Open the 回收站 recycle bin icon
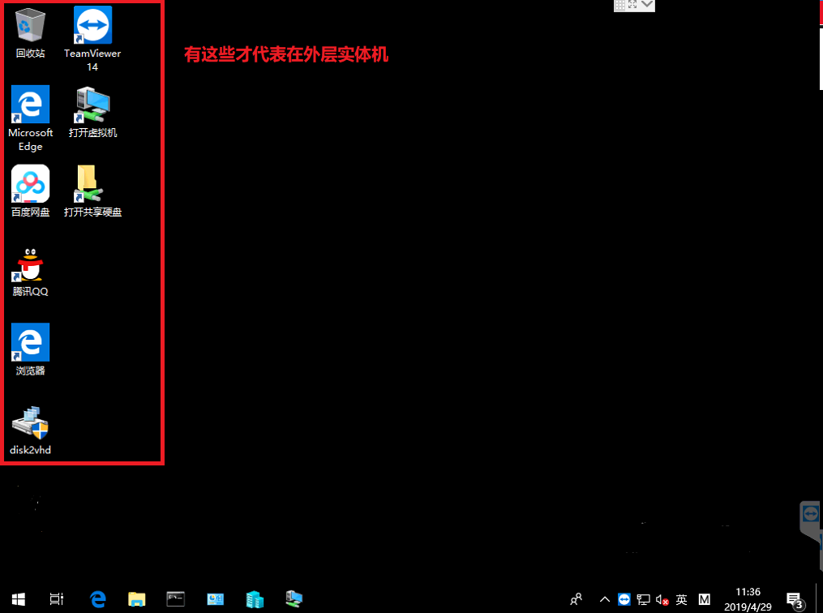The image size is (823, 613). tap(30, 32)
